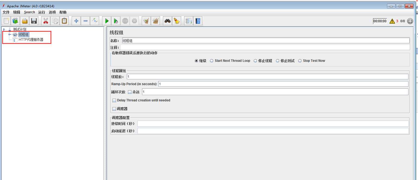Open the Search menu
This screenshot has width=418, height=180.
point(29,12)
